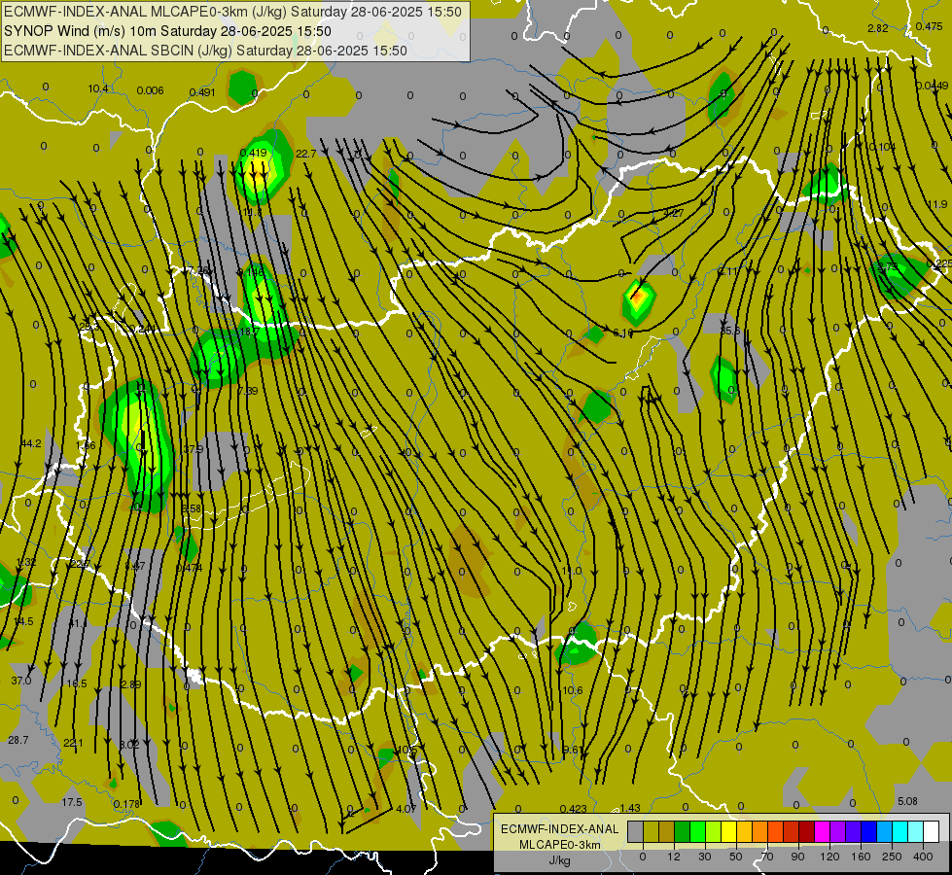Click the 5.08 value on the map
The height and width of the screenshot is (875, 952).
coord(907,801)
